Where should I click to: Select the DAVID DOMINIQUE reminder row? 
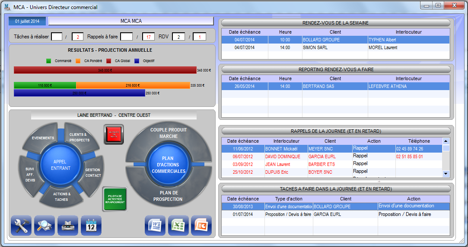tap(332, 156)
